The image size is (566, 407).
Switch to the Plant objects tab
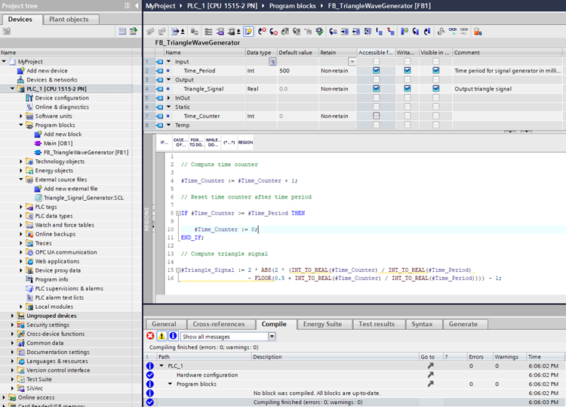tap(69, 20)
